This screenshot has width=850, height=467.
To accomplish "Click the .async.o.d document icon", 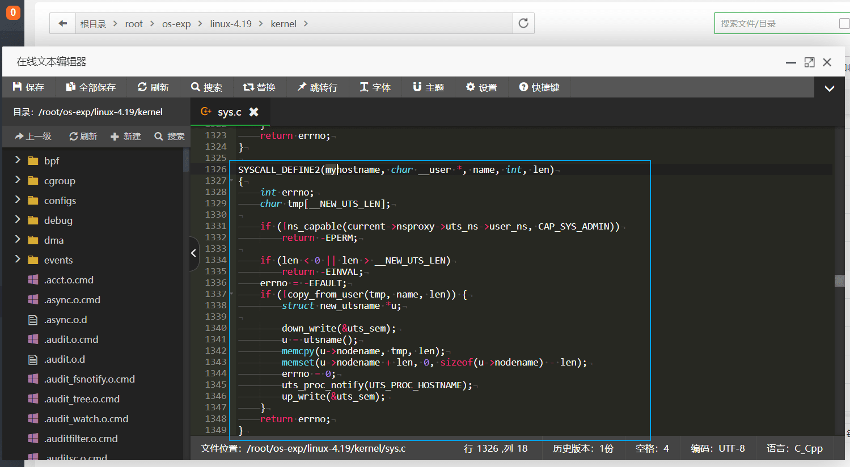I will click(x=33, y=320).
